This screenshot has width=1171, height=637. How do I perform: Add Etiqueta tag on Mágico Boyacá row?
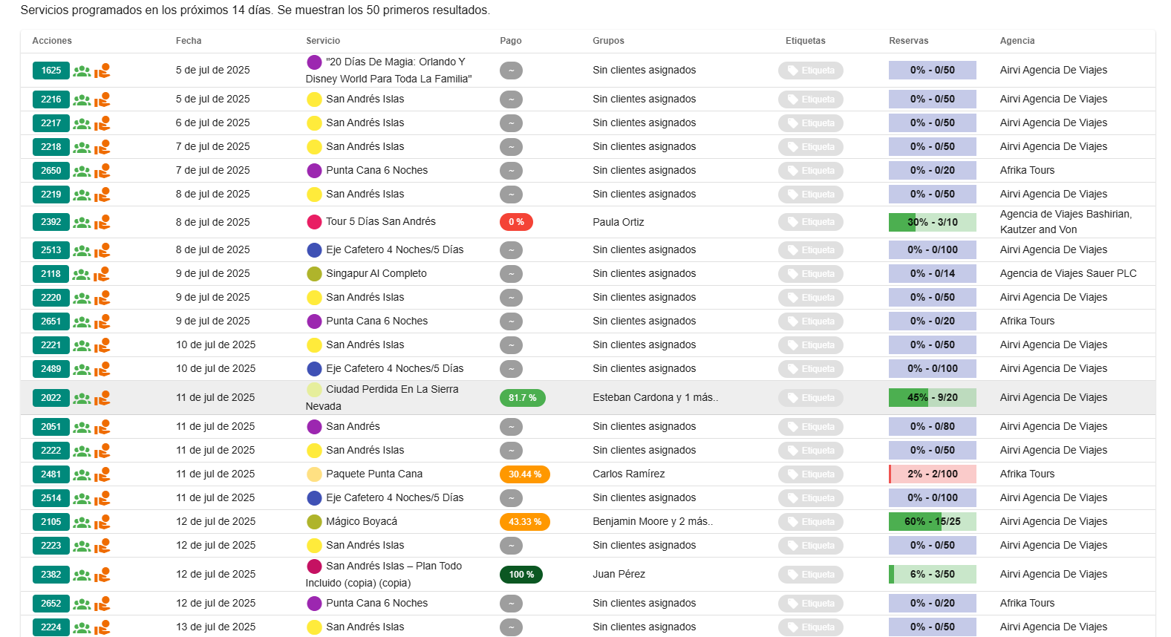pos(811,522)
